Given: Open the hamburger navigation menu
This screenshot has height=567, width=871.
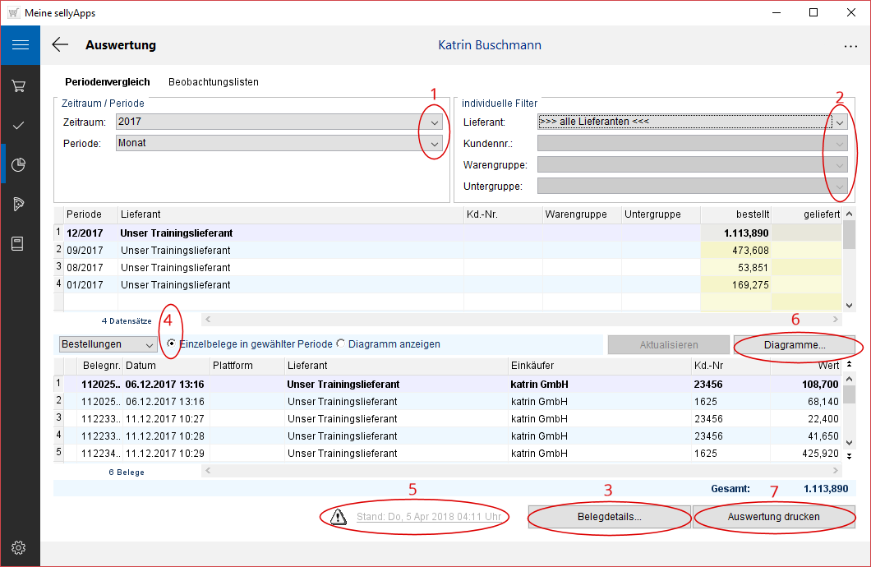Looking at the screenshot, I should click(x=20, y=45).
